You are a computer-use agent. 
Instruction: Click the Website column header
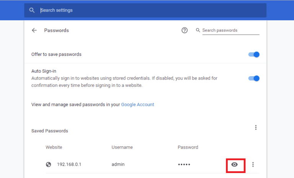pos(54,147)
